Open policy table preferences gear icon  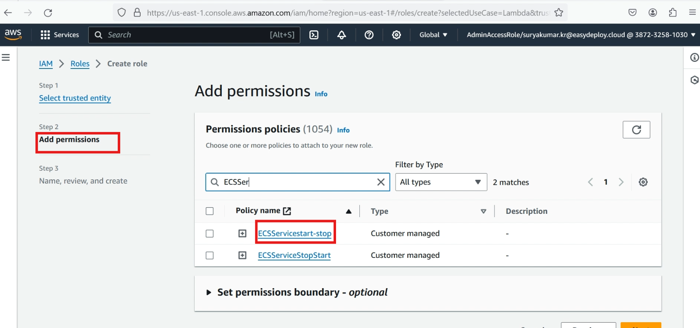click(x=643, y=182)
